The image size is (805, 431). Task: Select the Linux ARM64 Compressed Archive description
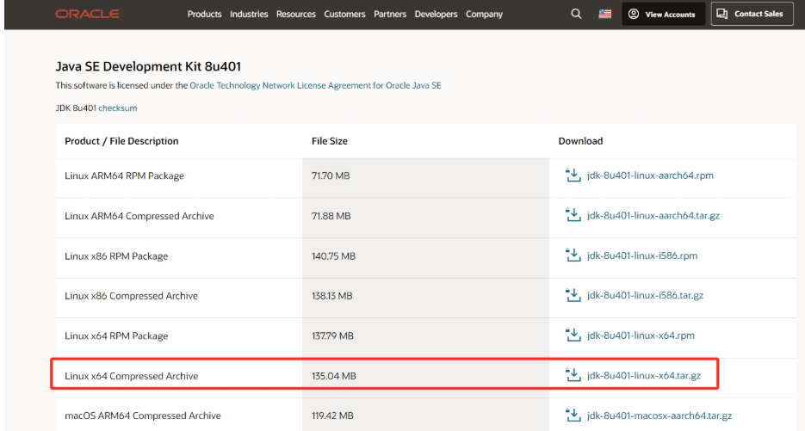pos(139,216)
